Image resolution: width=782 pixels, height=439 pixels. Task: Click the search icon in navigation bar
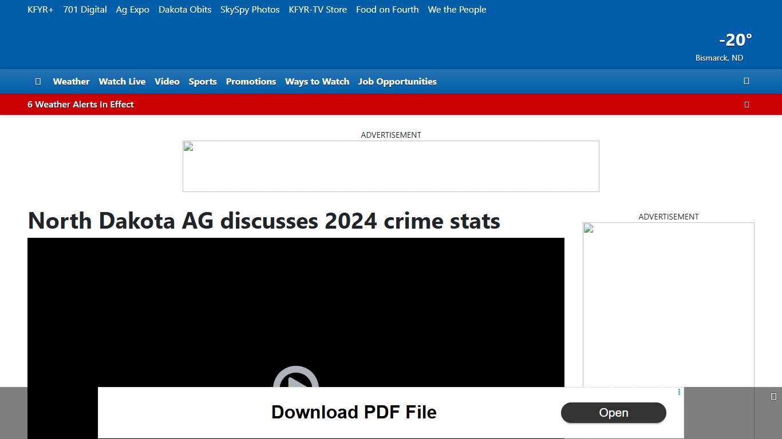pyautogui.click(x=746, y=81)
